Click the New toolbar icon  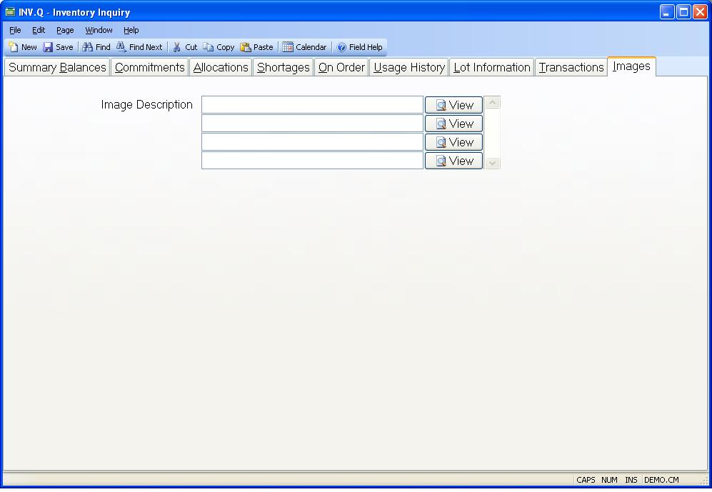pos(14,47)
